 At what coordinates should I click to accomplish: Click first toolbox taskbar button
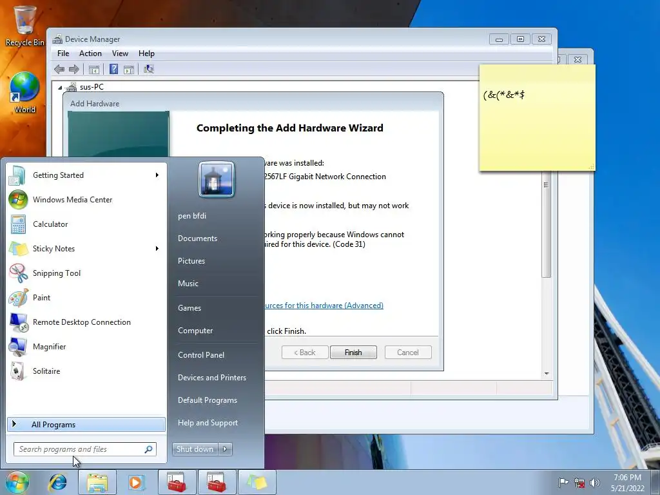[x=177, y=482]
